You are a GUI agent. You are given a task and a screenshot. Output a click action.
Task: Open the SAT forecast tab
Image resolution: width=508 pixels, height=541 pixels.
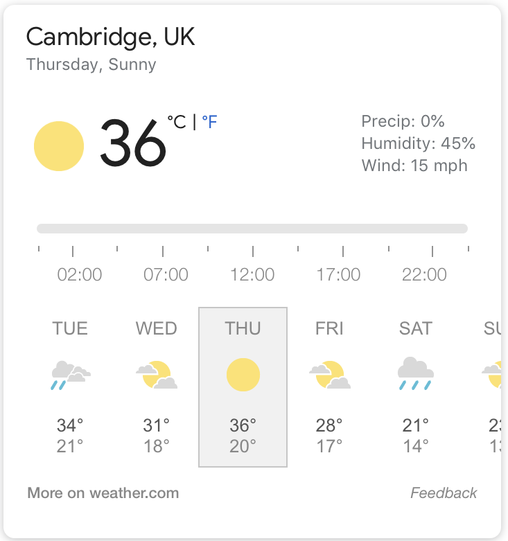[x=416, y=387]
